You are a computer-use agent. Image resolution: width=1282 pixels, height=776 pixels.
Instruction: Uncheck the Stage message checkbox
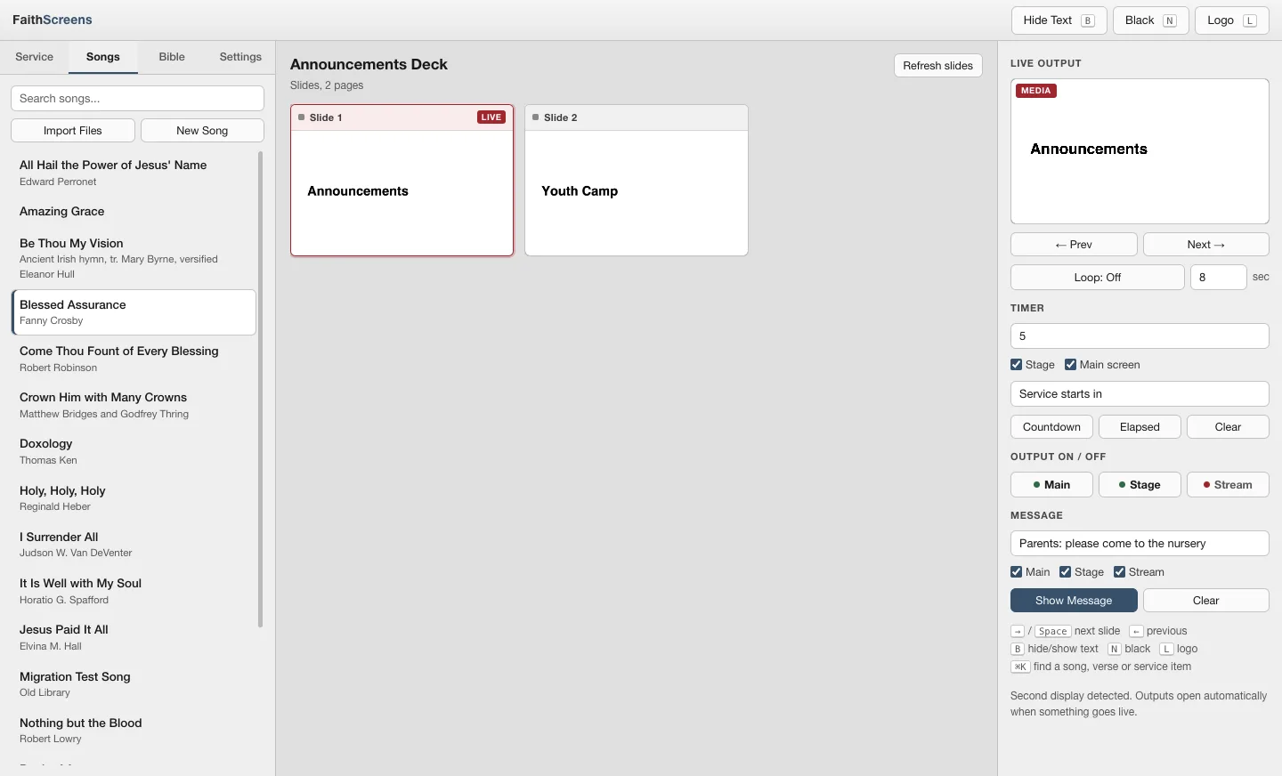(x=1065, y=572)
